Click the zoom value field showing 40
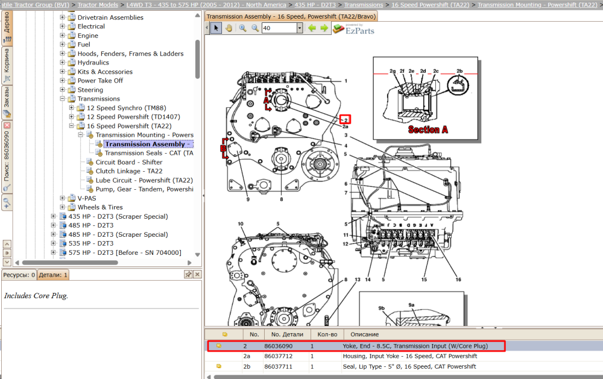 279,28
